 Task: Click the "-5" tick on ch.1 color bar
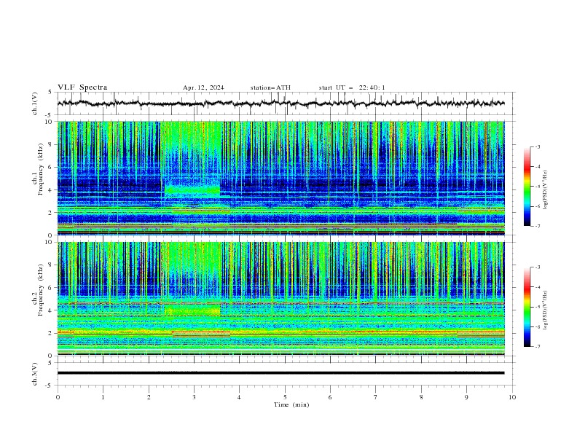click(537, 187)
